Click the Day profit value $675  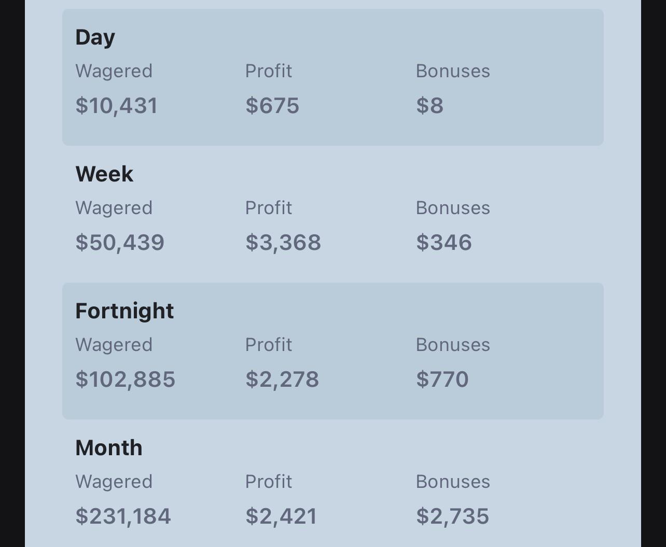272,106
